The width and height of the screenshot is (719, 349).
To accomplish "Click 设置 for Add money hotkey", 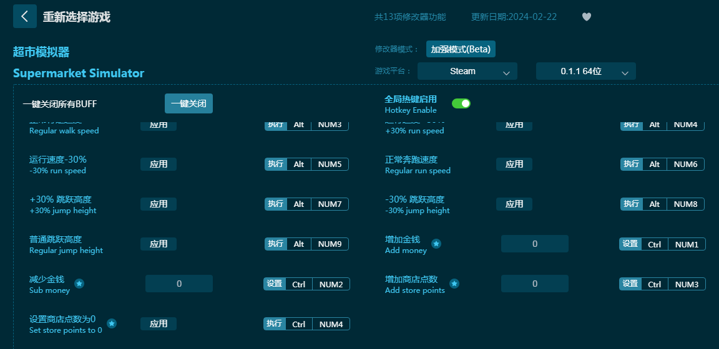I will click(x=630, y=244).
